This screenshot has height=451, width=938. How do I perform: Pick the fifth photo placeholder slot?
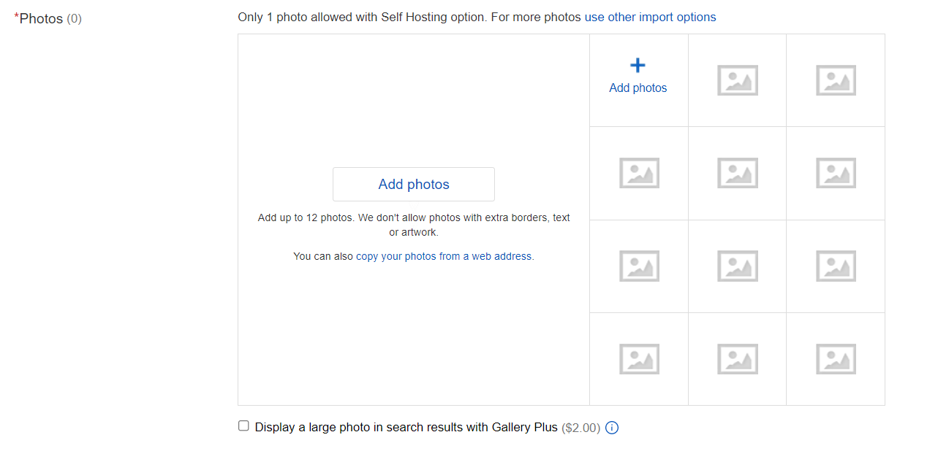click(737, 173)
